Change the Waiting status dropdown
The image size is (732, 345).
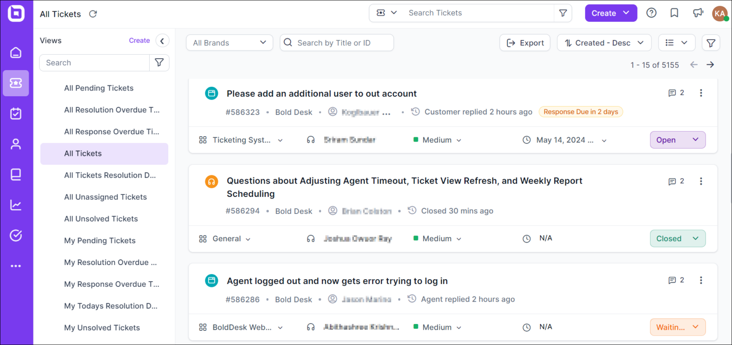tap(678, 327)
